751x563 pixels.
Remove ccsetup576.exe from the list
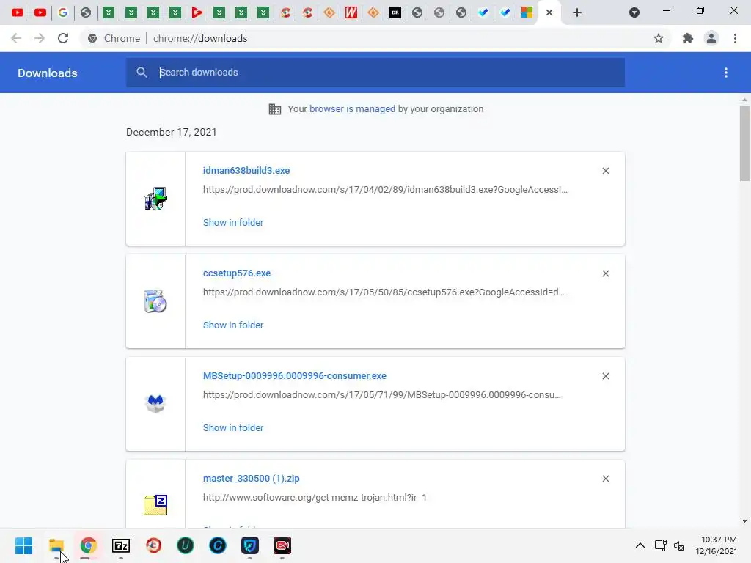point(605,273)
